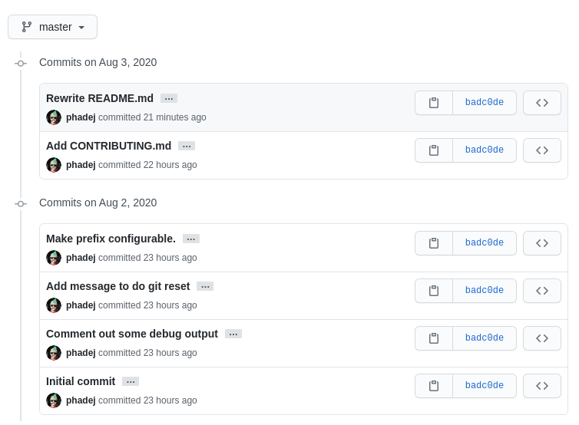Open Comment out some debug output commit
Screen dimensions: 579x425
tap(132, 334)
